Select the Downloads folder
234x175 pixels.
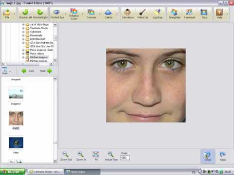point(36,35)
